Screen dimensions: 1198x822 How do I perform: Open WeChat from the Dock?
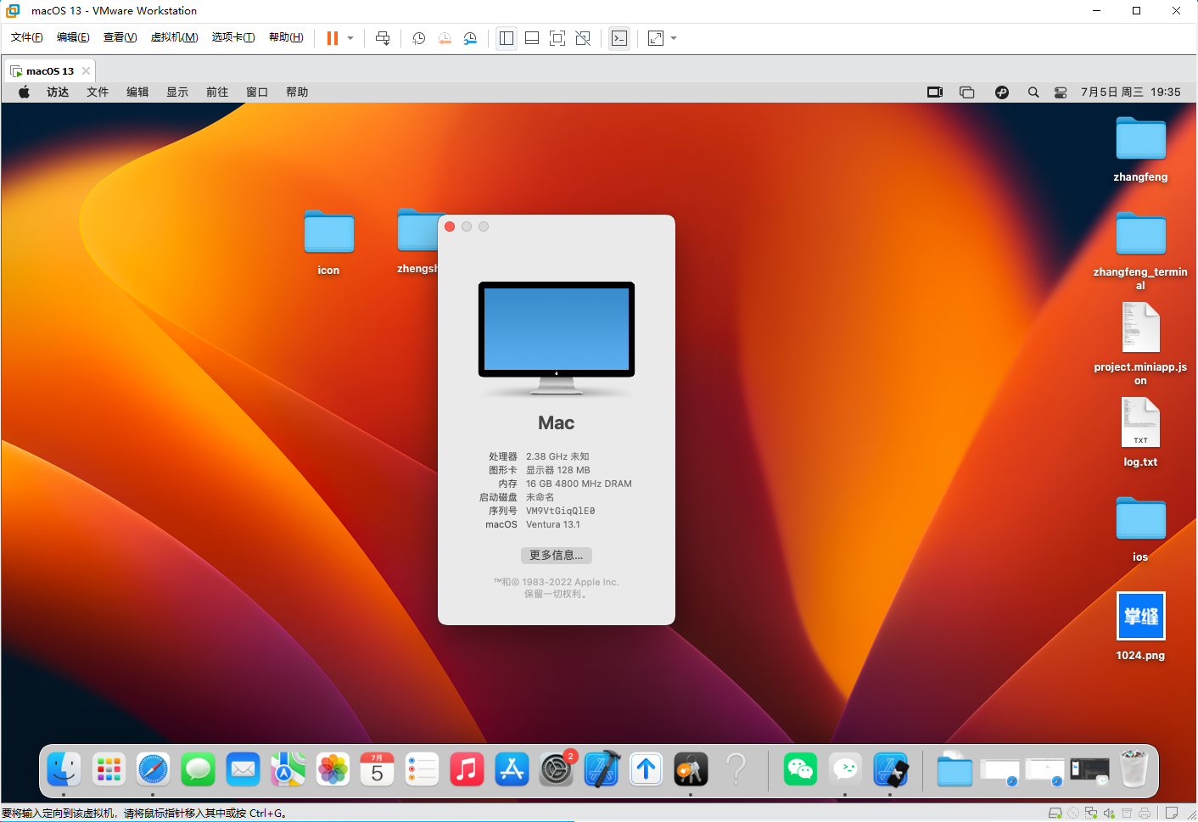point(800,770)
